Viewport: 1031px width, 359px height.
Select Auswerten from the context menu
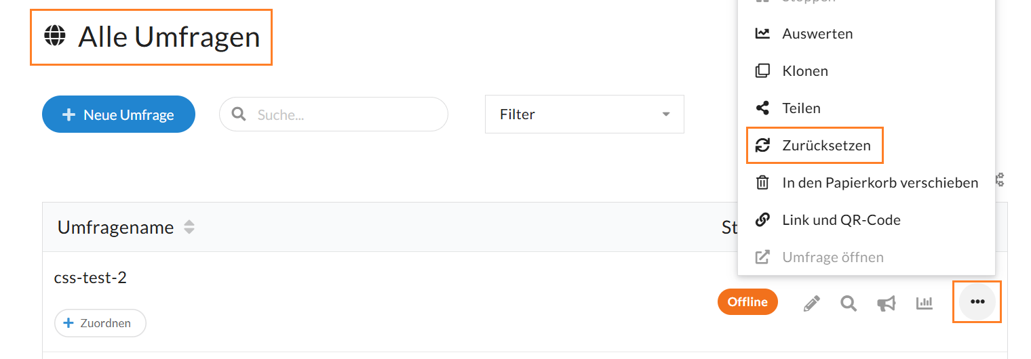coord(817,33)
